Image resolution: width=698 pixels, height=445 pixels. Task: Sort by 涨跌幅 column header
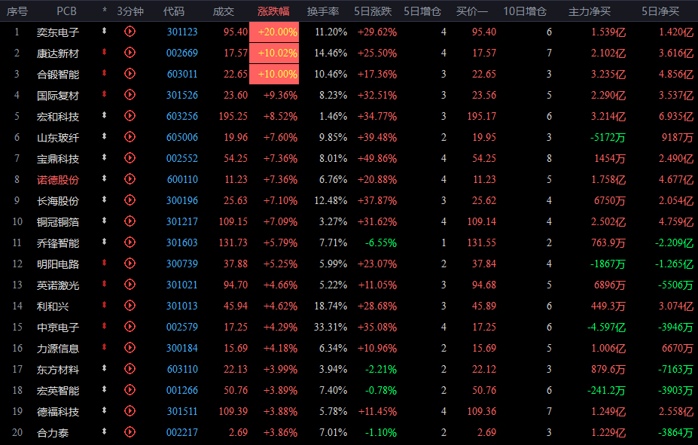pyautogui.click(x=273, y=11)
